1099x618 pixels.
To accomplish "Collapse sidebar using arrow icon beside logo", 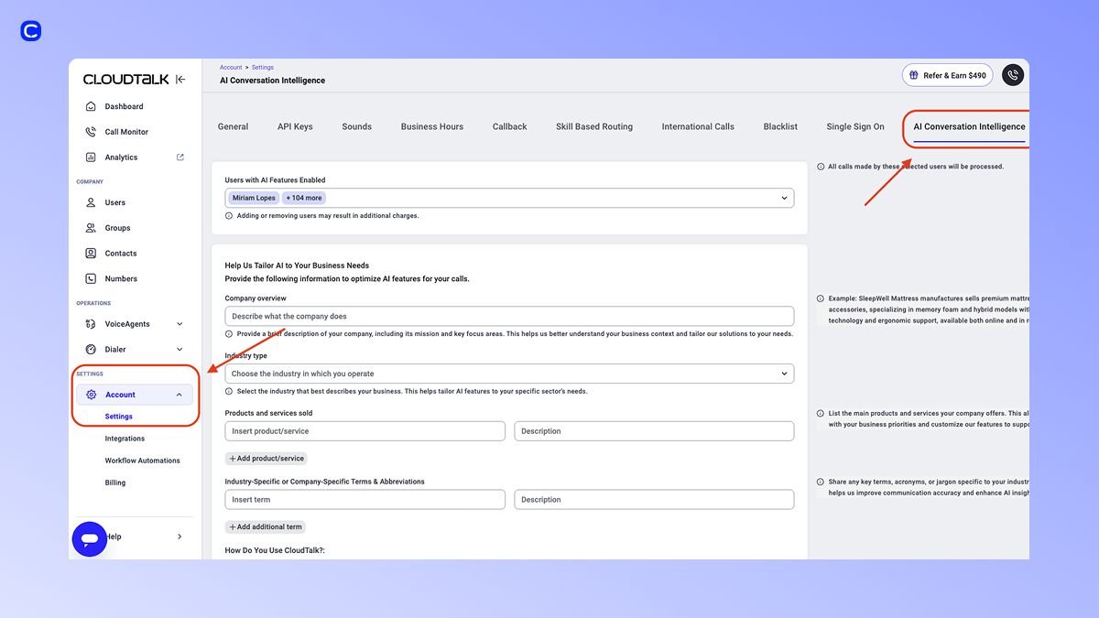I will pos(180,80).
